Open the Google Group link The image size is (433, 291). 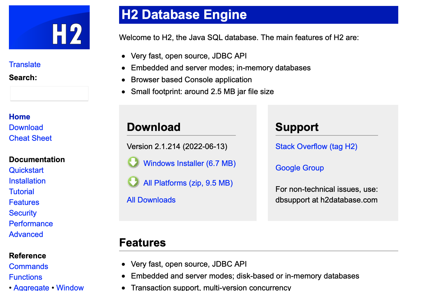[x=300, y=168]
